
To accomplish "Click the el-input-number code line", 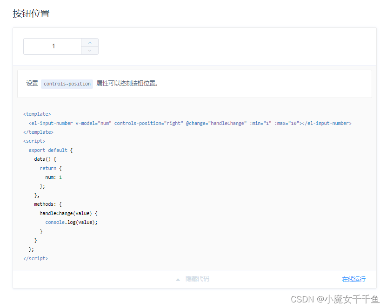I will [190, 123].
